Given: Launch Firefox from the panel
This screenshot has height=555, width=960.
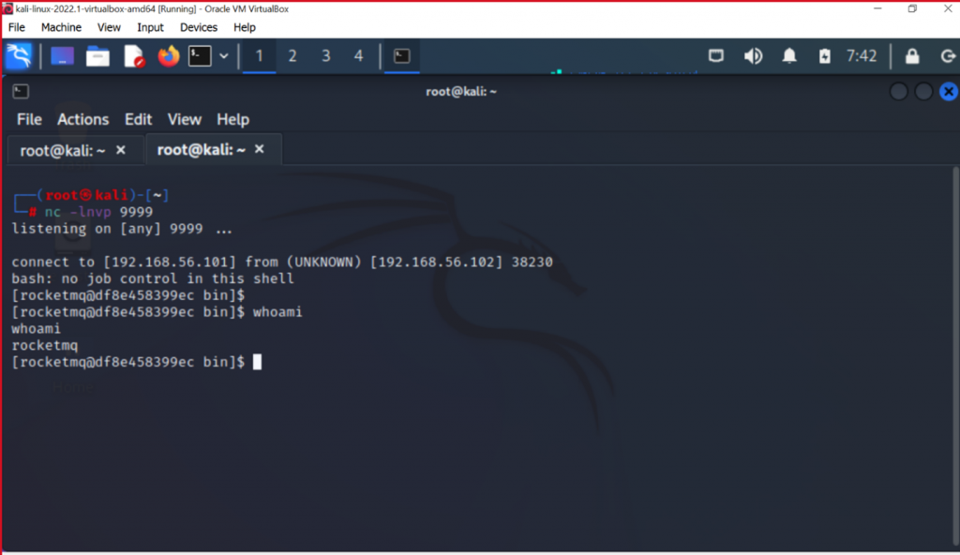Looking at the screenshot, I should point(169,56).
